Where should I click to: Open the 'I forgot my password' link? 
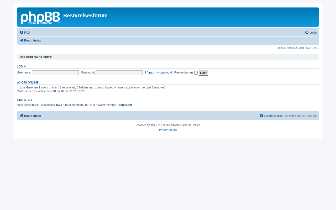159,72
